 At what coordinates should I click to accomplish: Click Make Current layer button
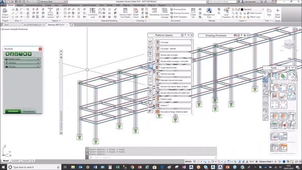point(254,13)
